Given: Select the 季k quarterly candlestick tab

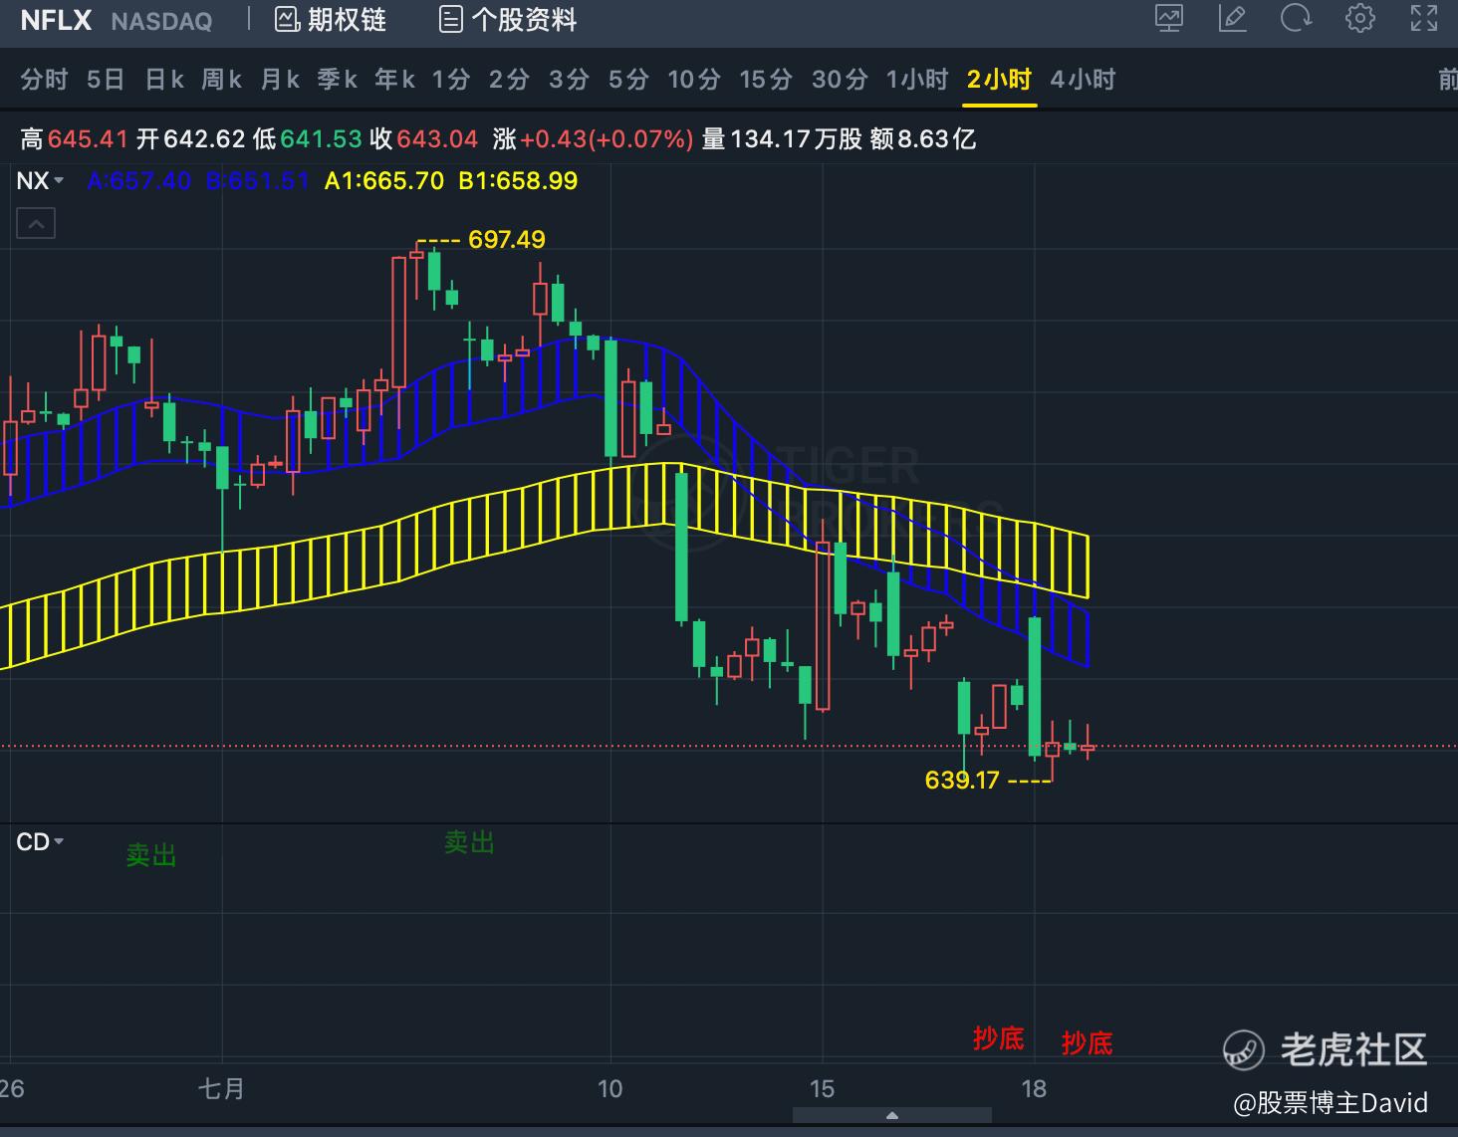Looking at the screenshot, I should click(337, 80).
